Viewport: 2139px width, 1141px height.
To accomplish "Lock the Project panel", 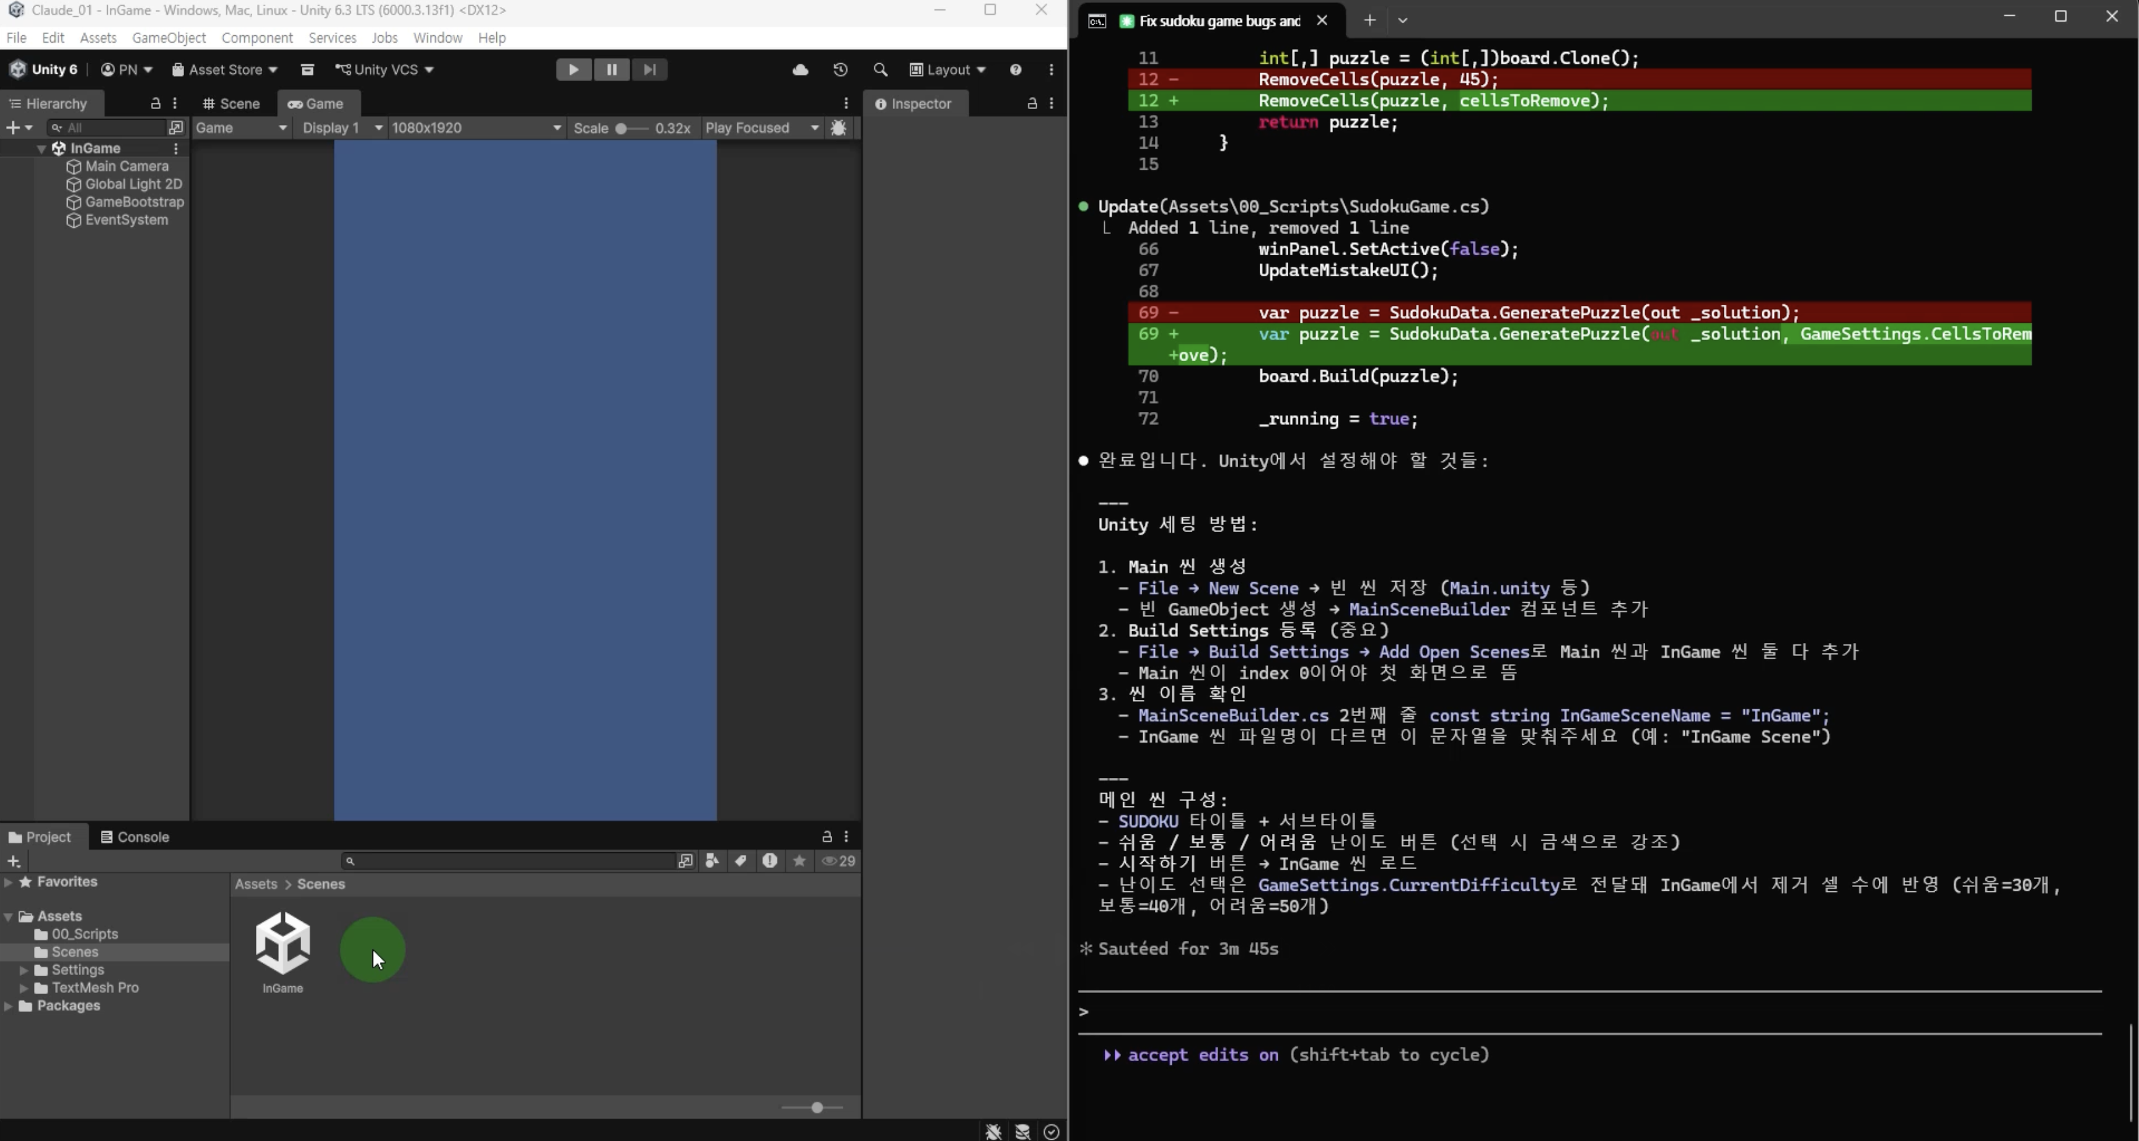I will pos(827,836).
